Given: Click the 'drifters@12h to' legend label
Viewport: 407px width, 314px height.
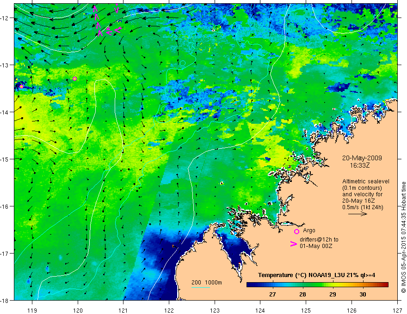Looking at the screenshot, I should (x=319, y=240).
